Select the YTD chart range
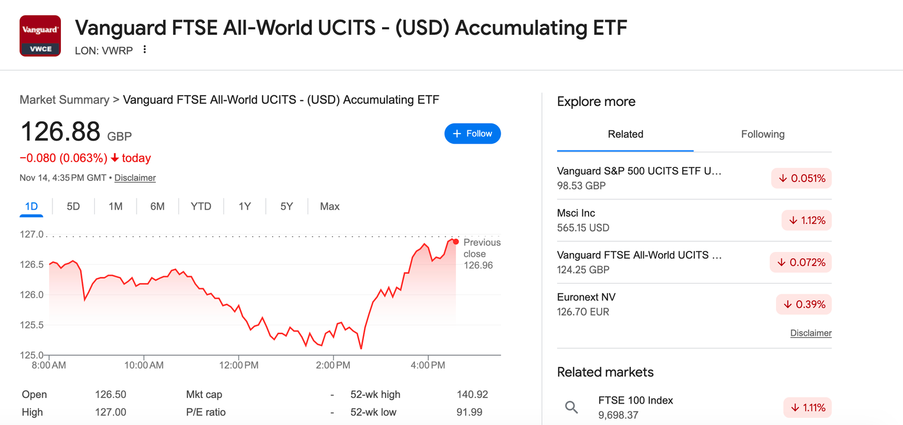The width and height of the screenshot is (903, 425). [x=200, y=206]
